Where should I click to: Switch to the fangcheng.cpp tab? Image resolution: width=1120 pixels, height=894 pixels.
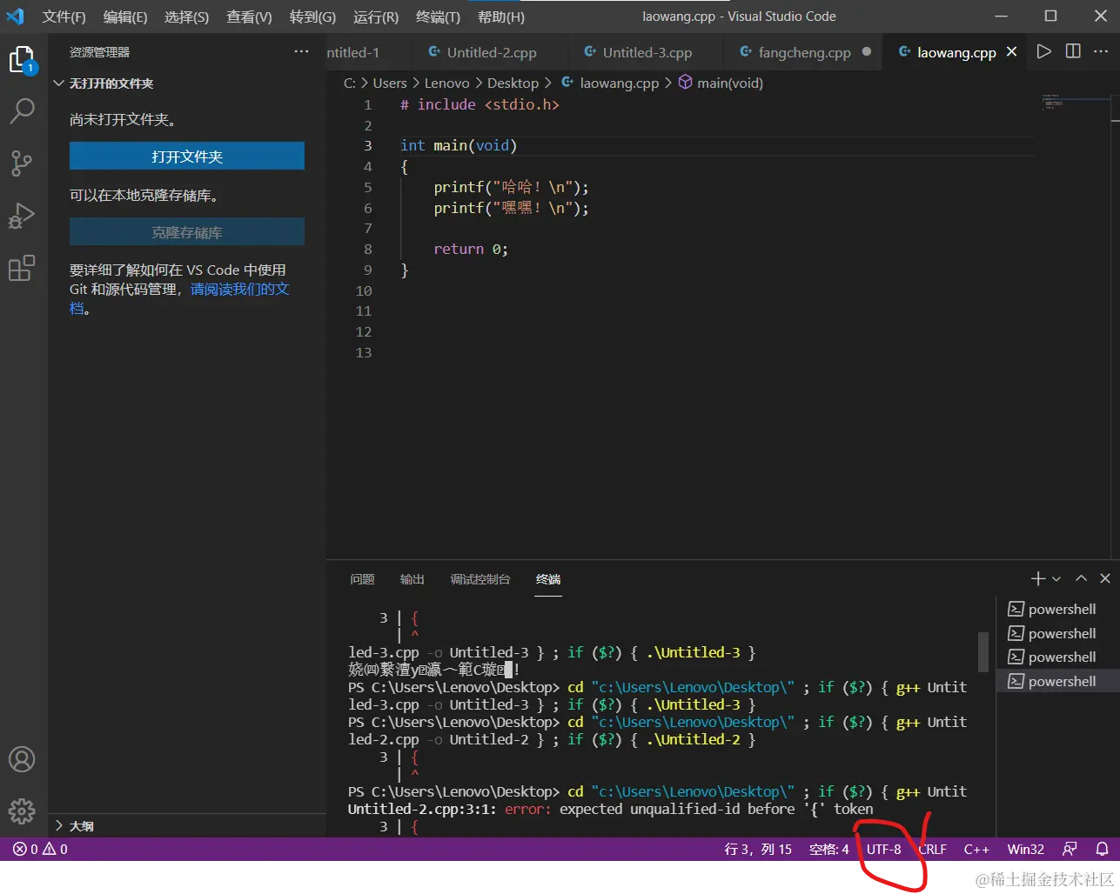[804, 53]
